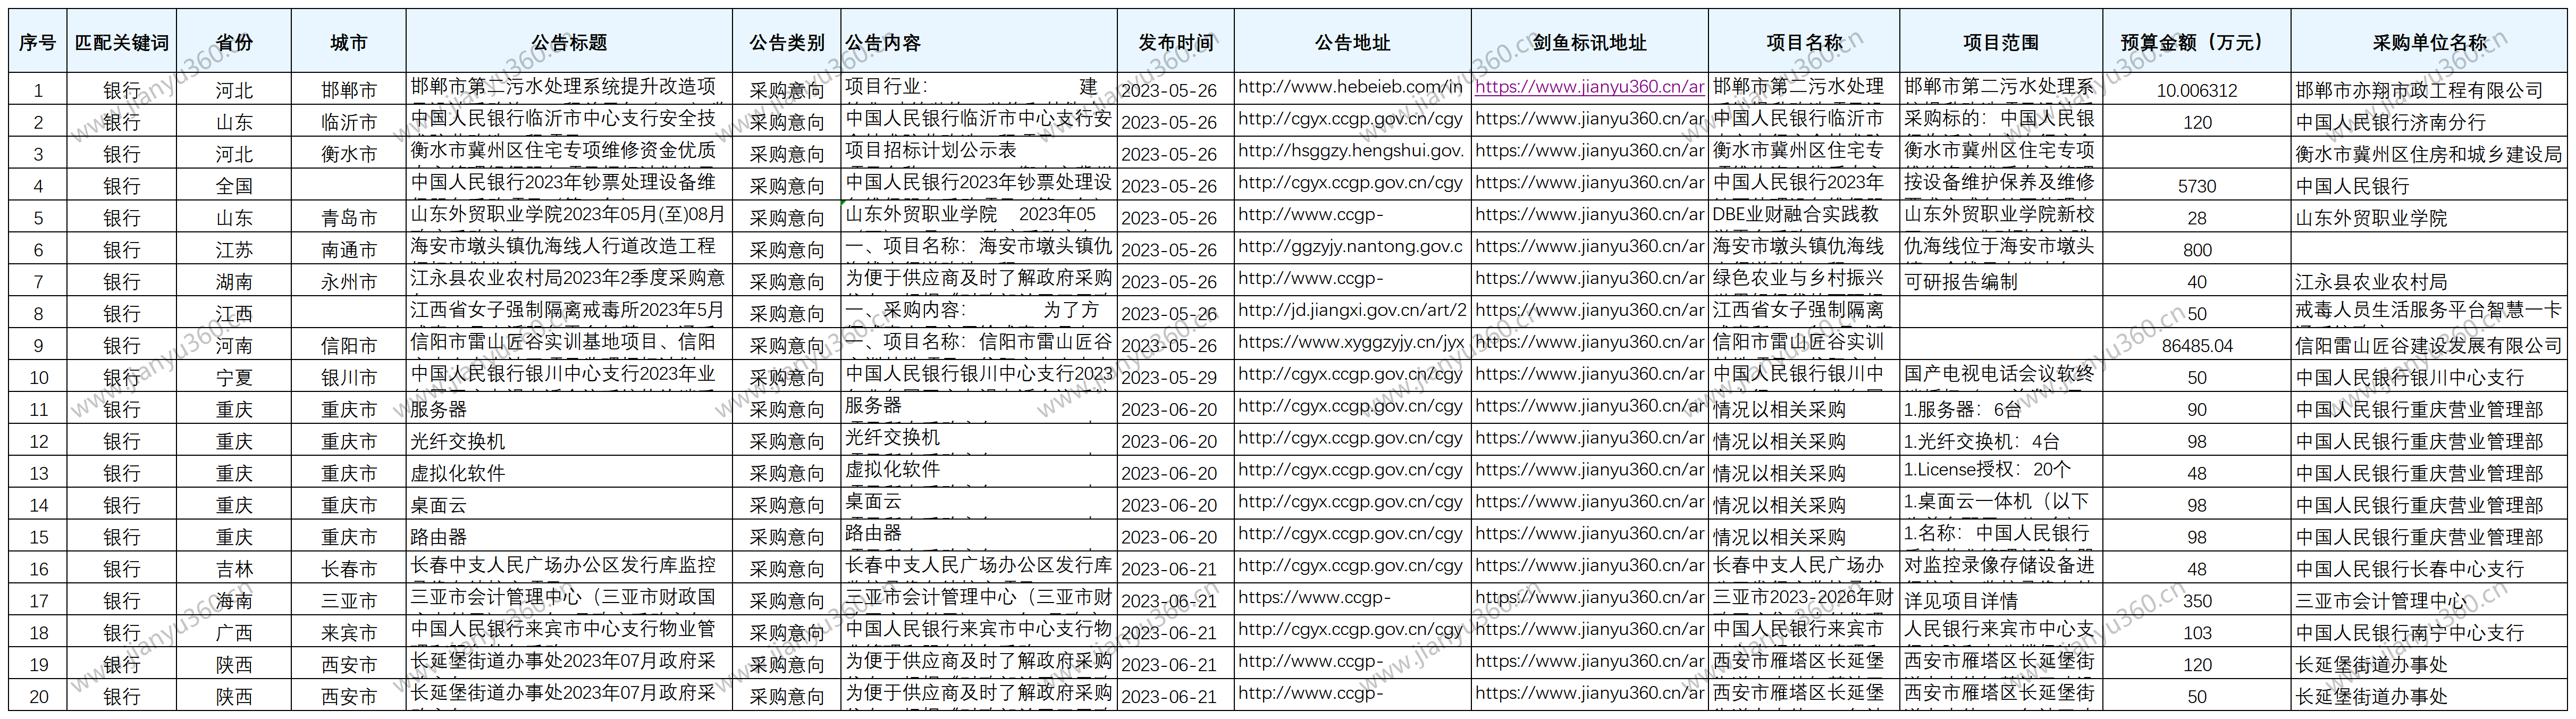Select the 公告地址 column header
The height and width of the screenshot is (719, 2576).
coord(1352,42)
